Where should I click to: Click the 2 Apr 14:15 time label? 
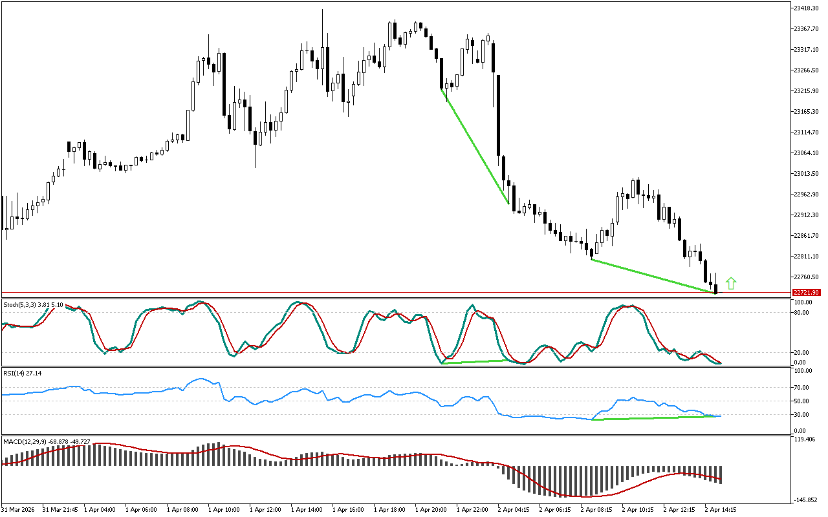click(x=721, y=509)
